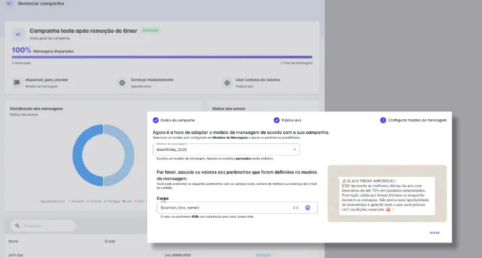
Task: Click the Erro legend item under the chart
Action: (x=139, y=201)
